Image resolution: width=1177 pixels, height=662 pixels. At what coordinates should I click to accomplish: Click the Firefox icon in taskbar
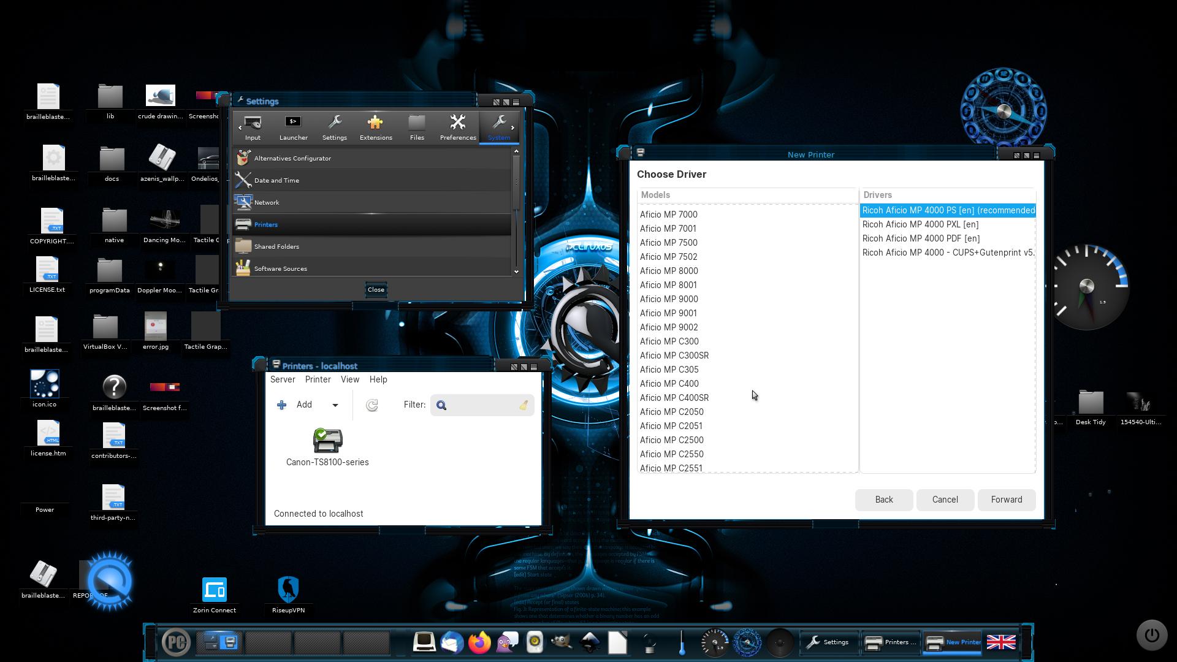point(479,642)
